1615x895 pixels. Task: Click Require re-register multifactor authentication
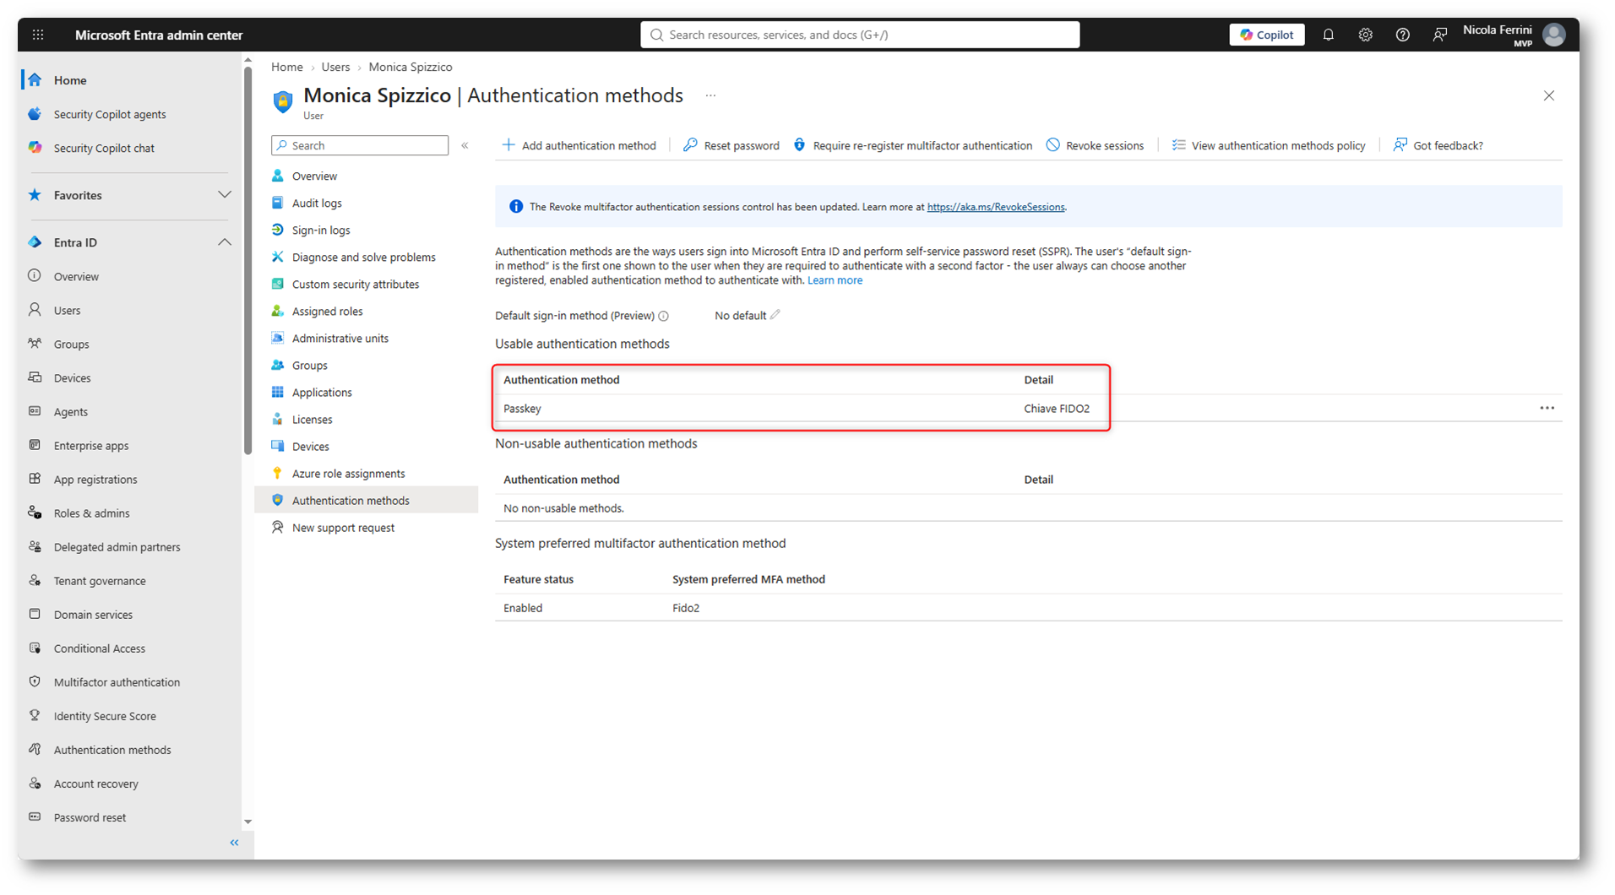[912, 145]
